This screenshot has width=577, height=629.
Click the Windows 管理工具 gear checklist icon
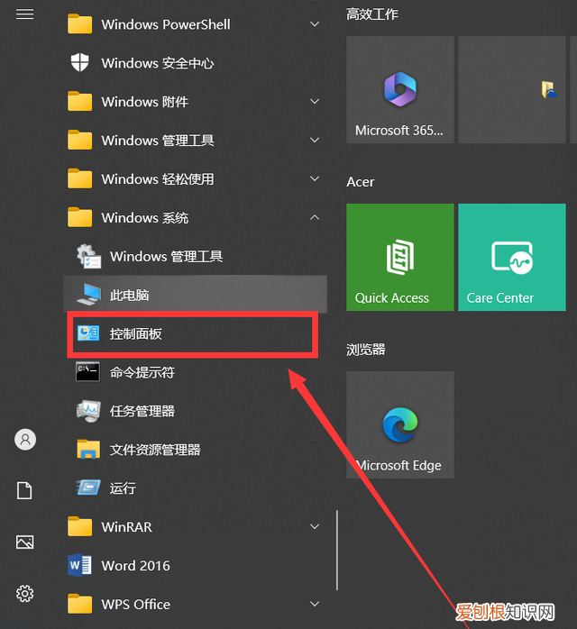pos(88,256)
